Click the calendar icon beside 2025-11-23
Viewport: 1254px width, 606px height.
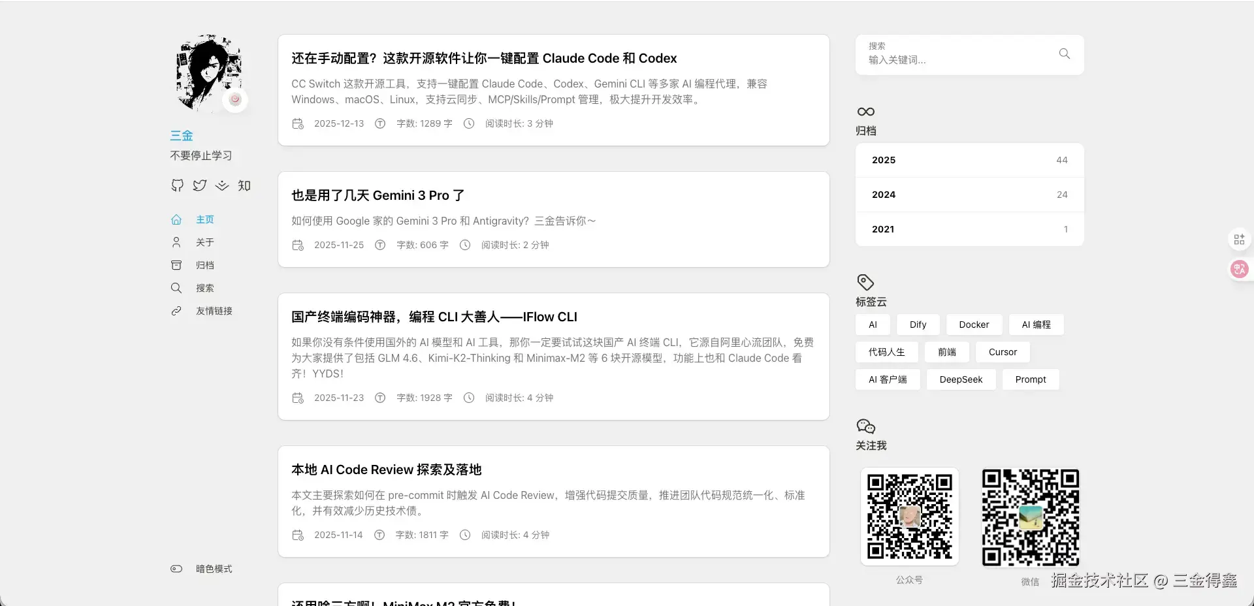point(298,398)
